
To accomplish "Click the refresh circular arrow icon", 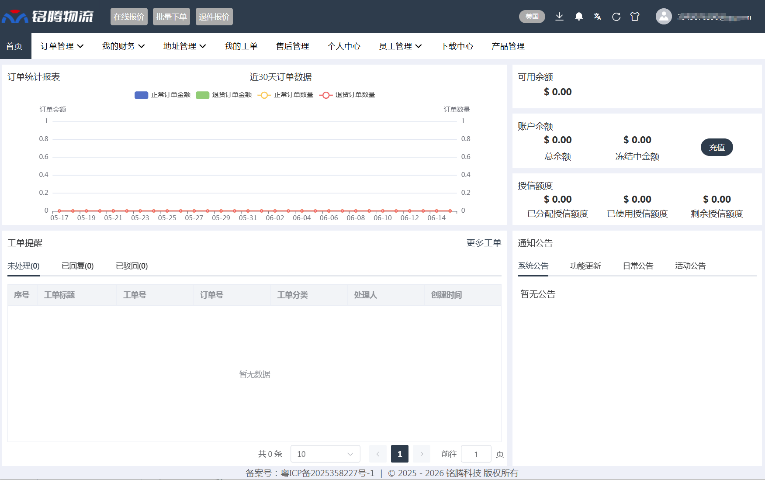I will [x=616, y=17].
